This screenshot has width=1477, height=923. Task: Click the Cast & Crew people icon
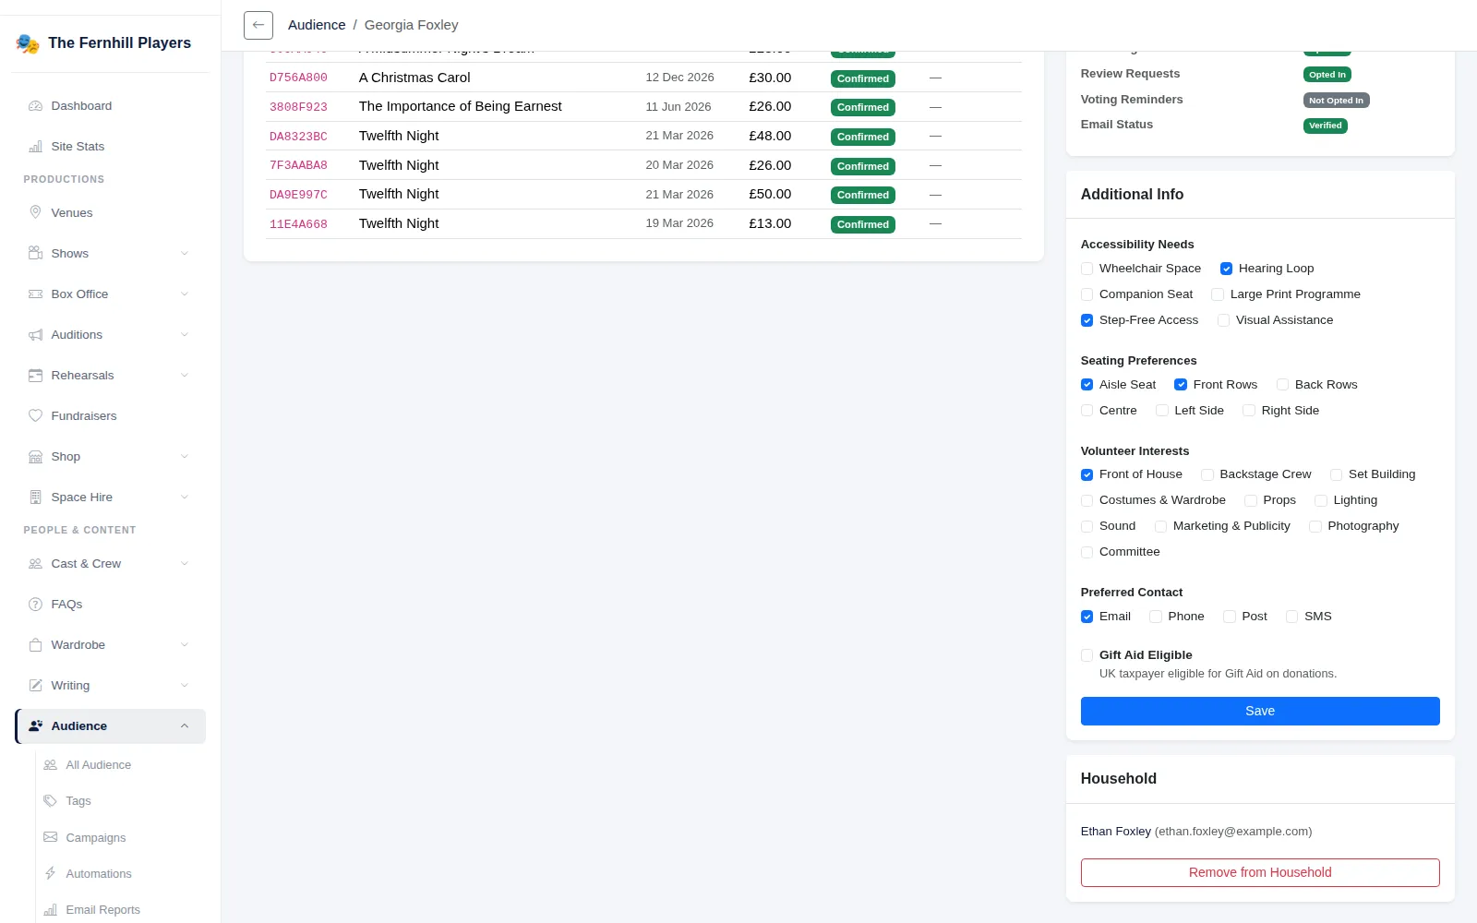(35, 564)
